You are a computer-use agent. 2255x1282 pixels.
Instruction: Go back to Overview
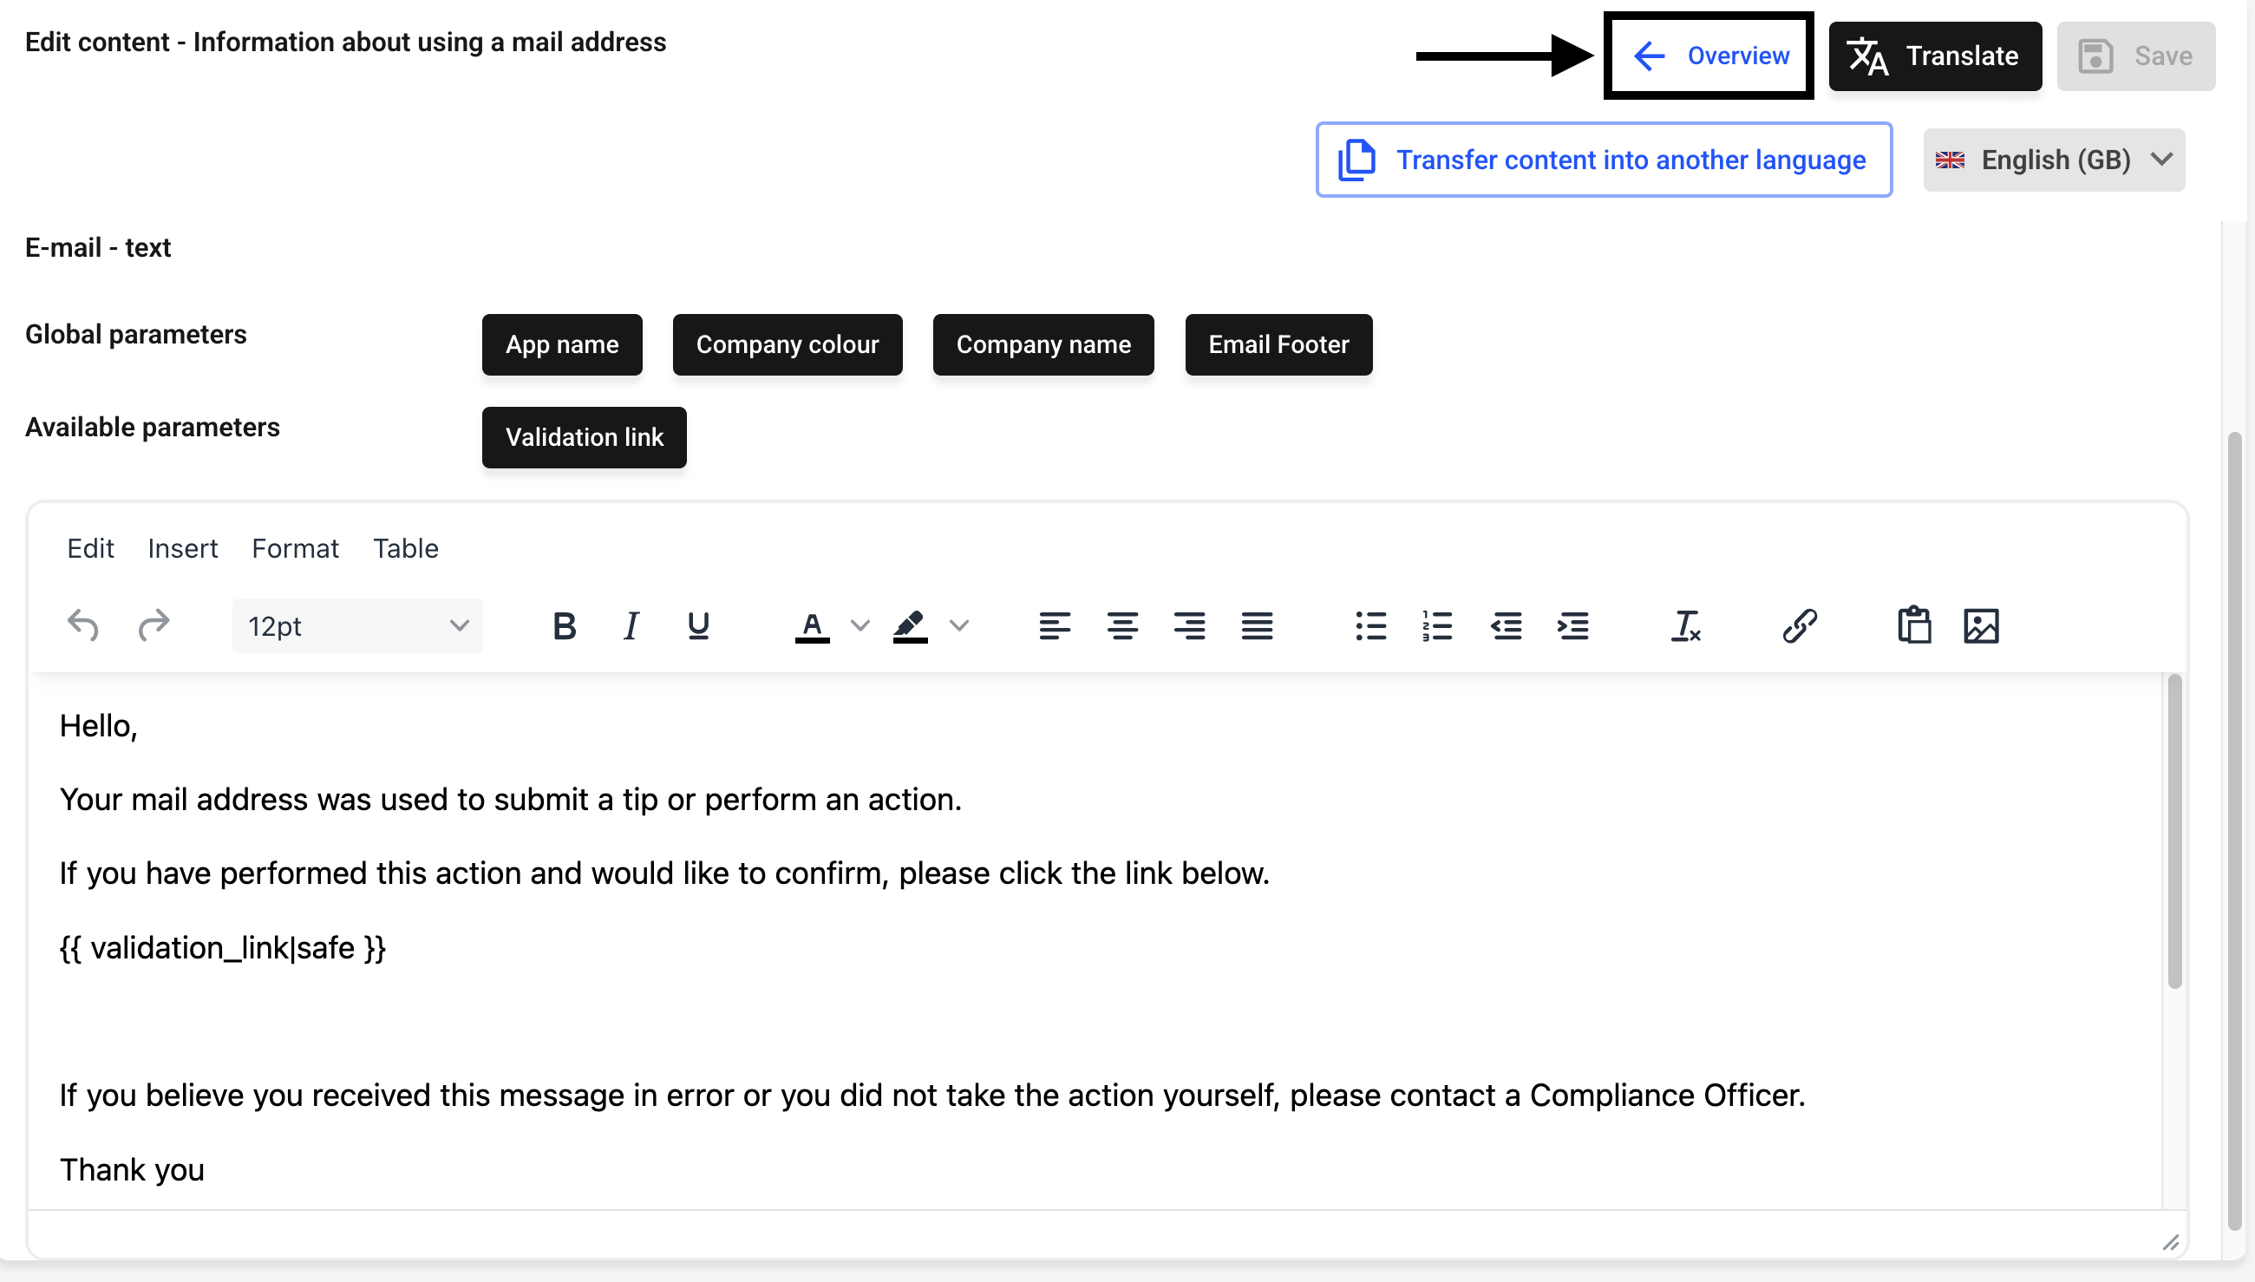(1709, 56)
